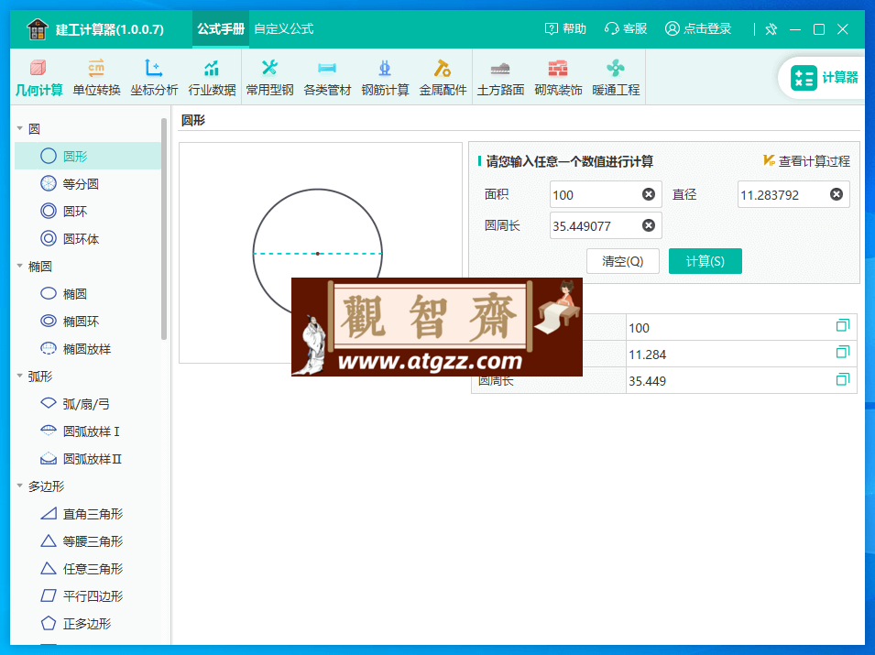
Task: Select 圆形 in the shape tree
Action: coord(88,157)
